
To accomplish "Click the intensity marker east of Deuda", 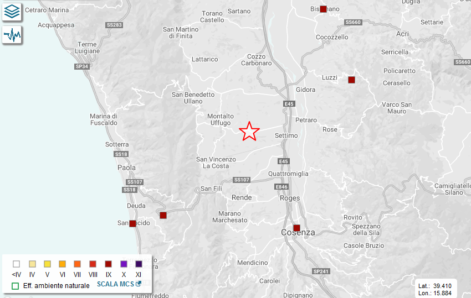I will point(163,215).
